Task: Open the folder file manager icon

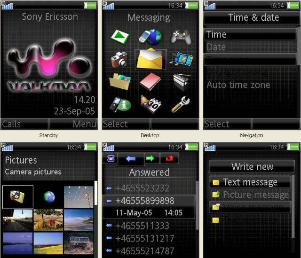Action: coord(120,81)
